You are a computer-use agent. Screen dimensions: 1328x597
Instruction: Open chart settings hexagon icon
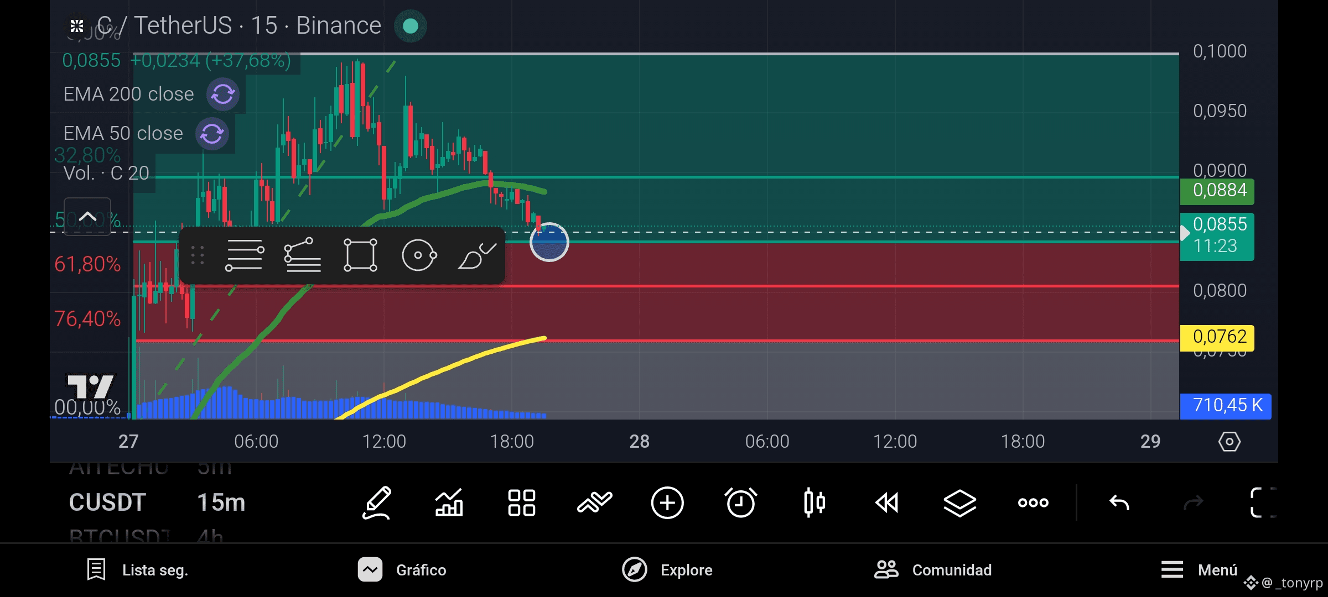[1229, 442]
